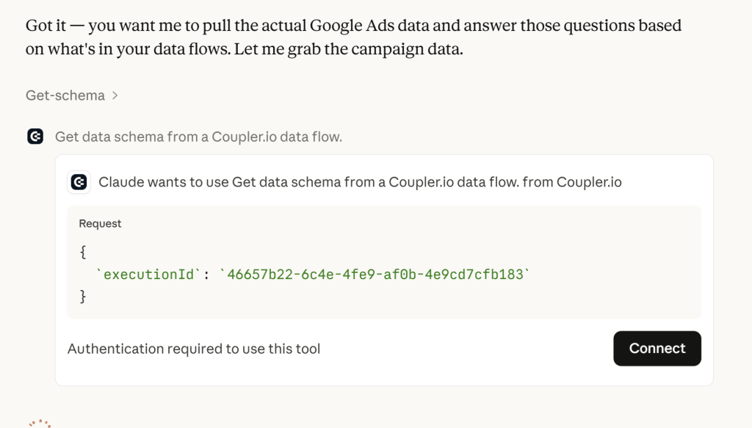Click the gray 'Get data schema' description line

[x=198, y=137]
